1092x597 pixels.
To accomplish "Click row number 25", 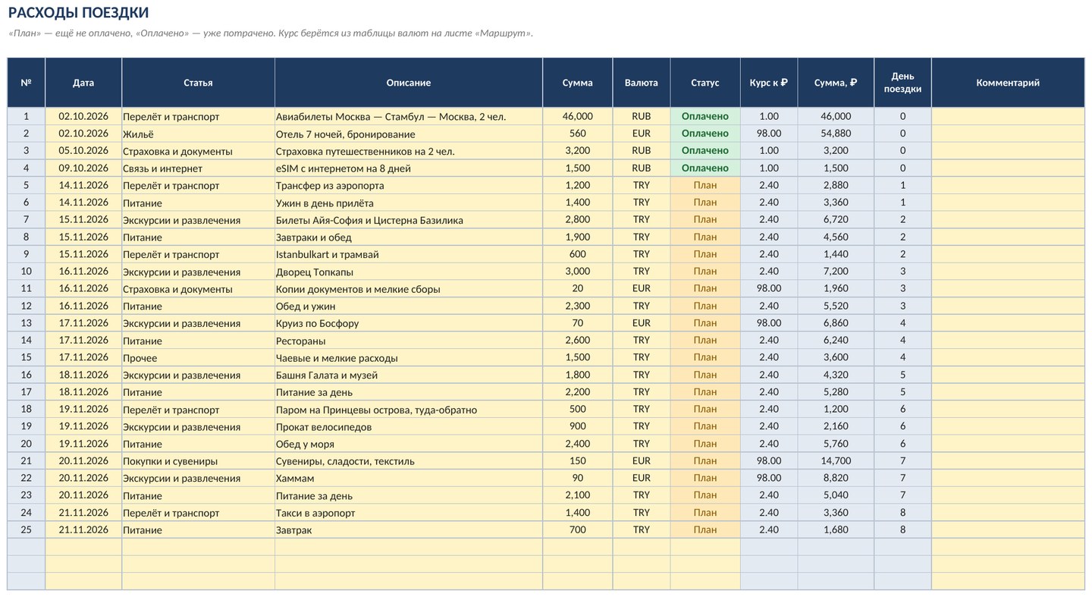I will [27, 529].
